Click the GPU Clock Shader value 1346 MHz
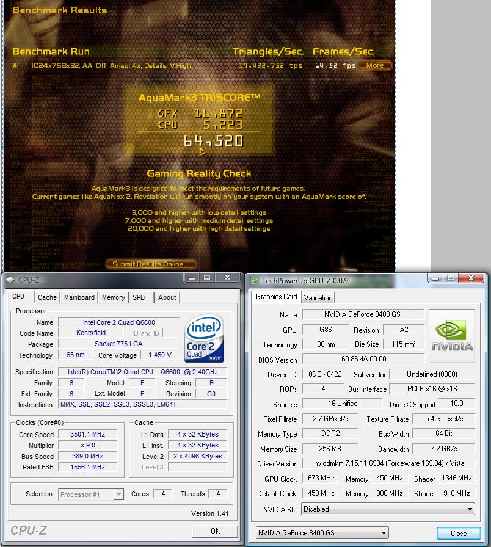This screenshot has width=491, height=547. click(456, 478)
